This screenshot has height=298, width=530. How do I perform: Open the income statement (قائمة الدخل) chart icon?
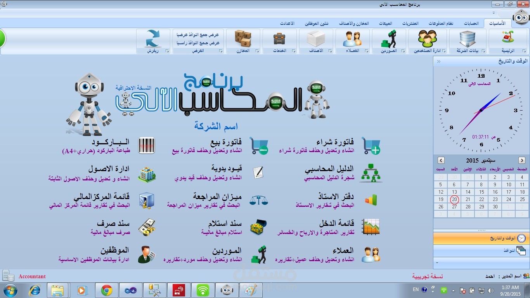point(370,226)
